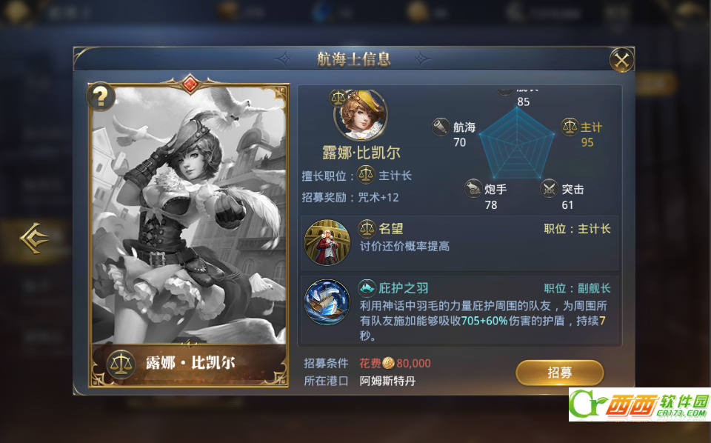Click the gold coin cost icon
Viewport: 711px width, 443px height.
pyautogui.click(x=388, y=363)
